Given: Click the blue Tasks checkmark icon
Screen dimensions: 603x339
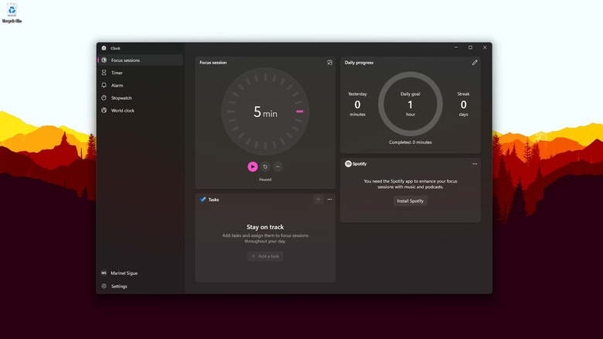Looking at the screenshot, I should 203,200.
